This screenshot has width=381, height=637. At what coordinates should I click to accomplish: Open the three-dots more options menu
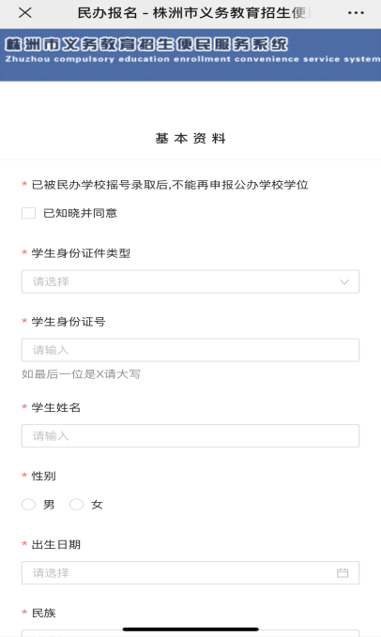(x=356, y=13)
